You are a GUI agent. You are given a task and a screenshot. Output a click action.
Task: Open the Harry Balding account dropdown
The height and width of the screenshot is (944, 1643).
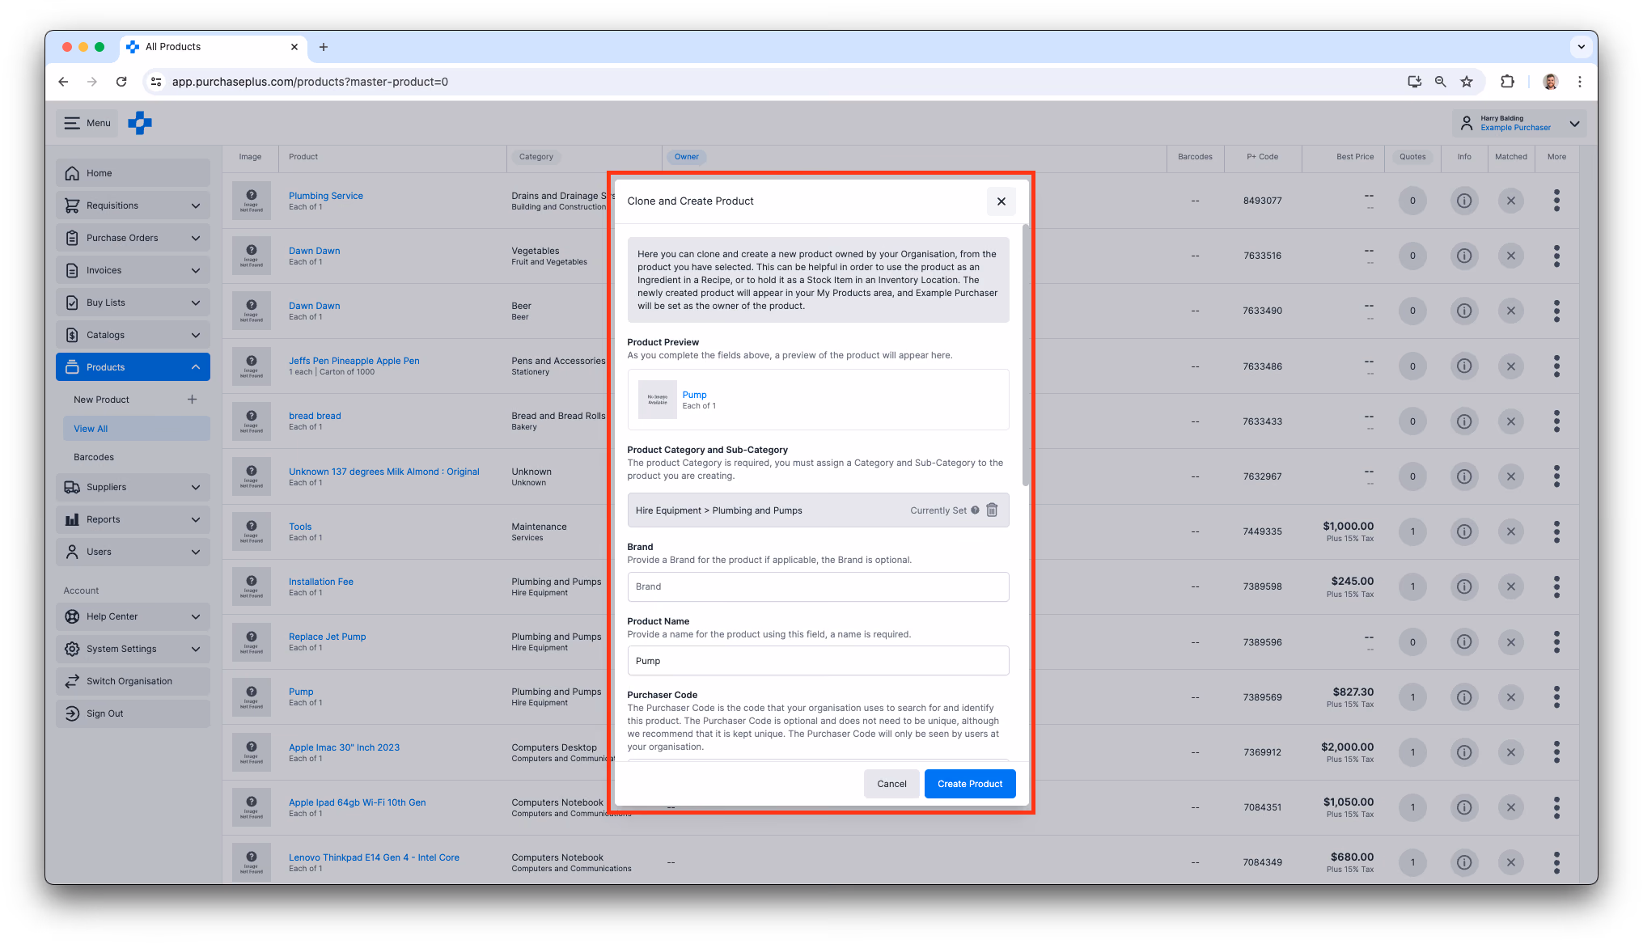click(x=1518, y=123)
